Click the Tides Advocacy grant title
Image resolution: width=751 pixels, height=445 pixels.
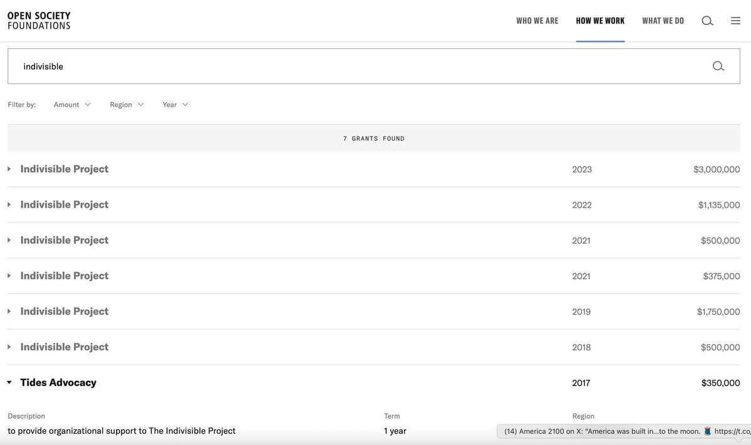[58, 382]
